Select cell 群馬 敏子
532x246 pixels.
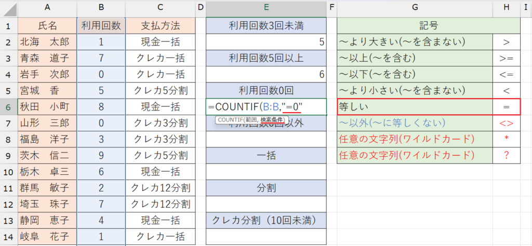click(47, 188)
